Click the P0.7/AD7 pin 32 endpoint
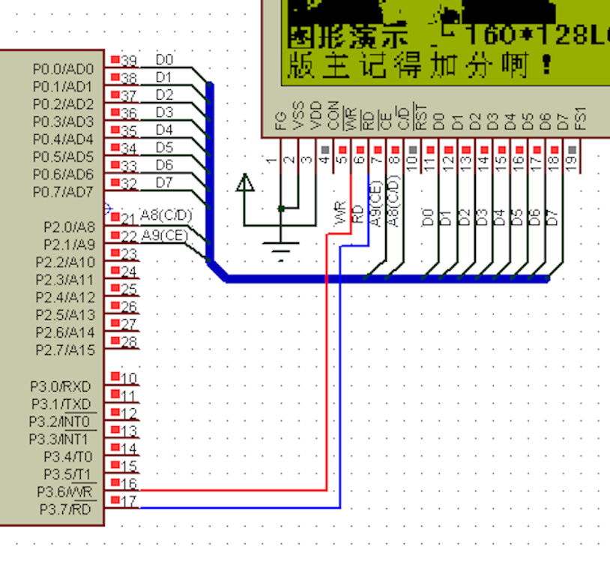This screenshot has width=610, height=562. [x=116, y=183]
